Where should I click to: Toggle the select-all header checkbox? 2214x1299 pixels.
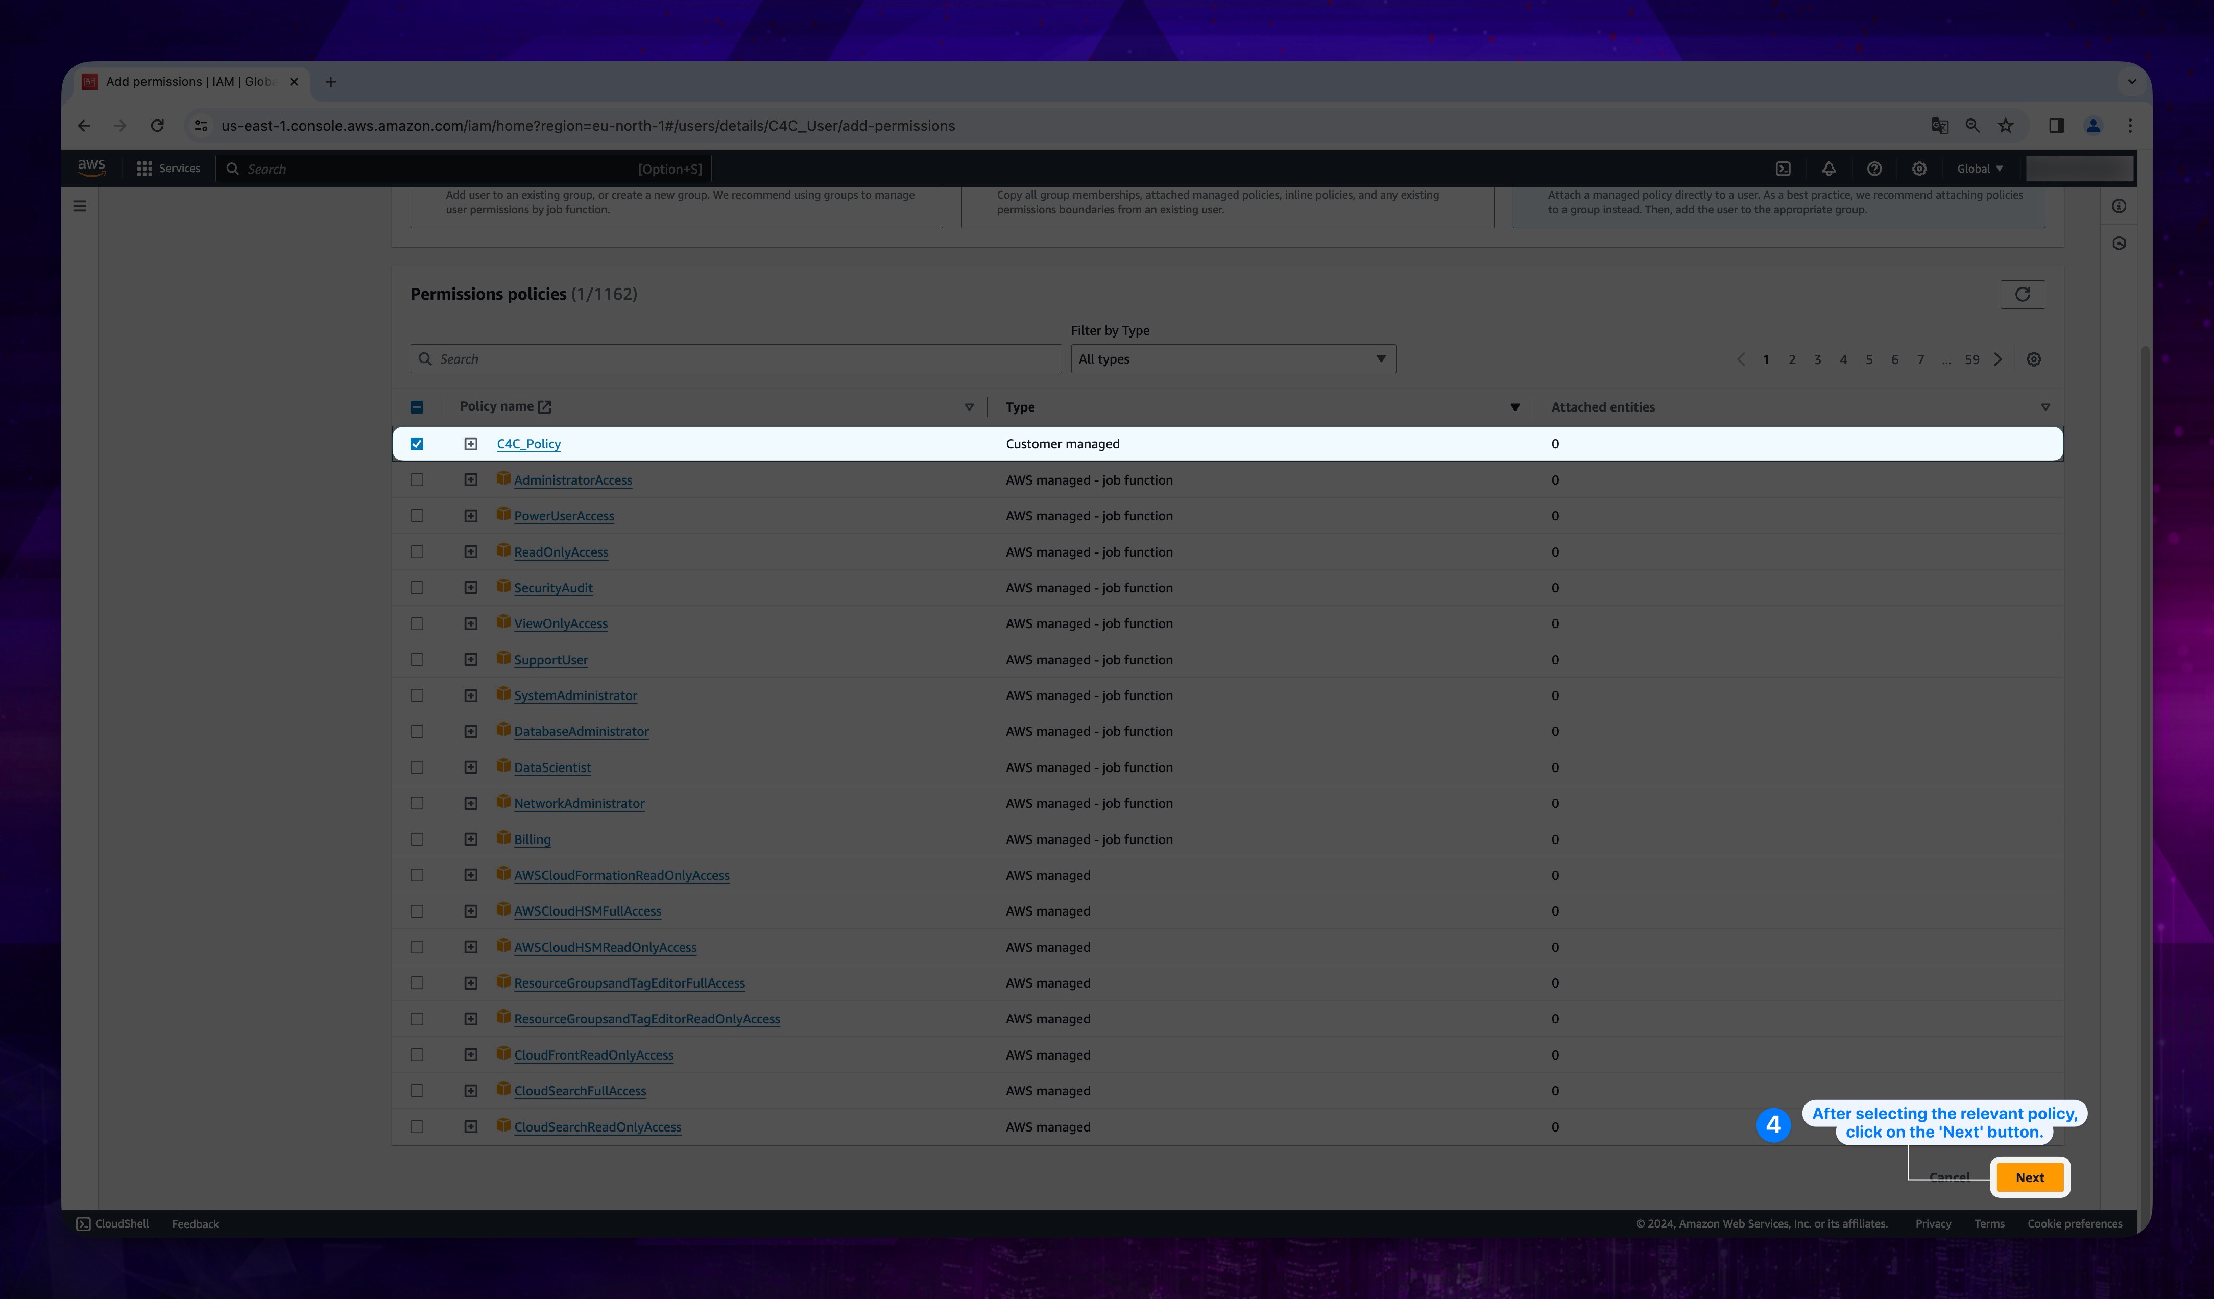(417, 406)
